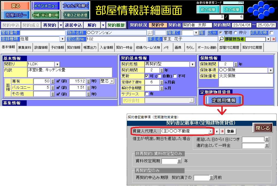This screenshot has width=278, height=186.
Task: Go to 次の部屋 using the navigation button
Action: [x=232, y=9]
